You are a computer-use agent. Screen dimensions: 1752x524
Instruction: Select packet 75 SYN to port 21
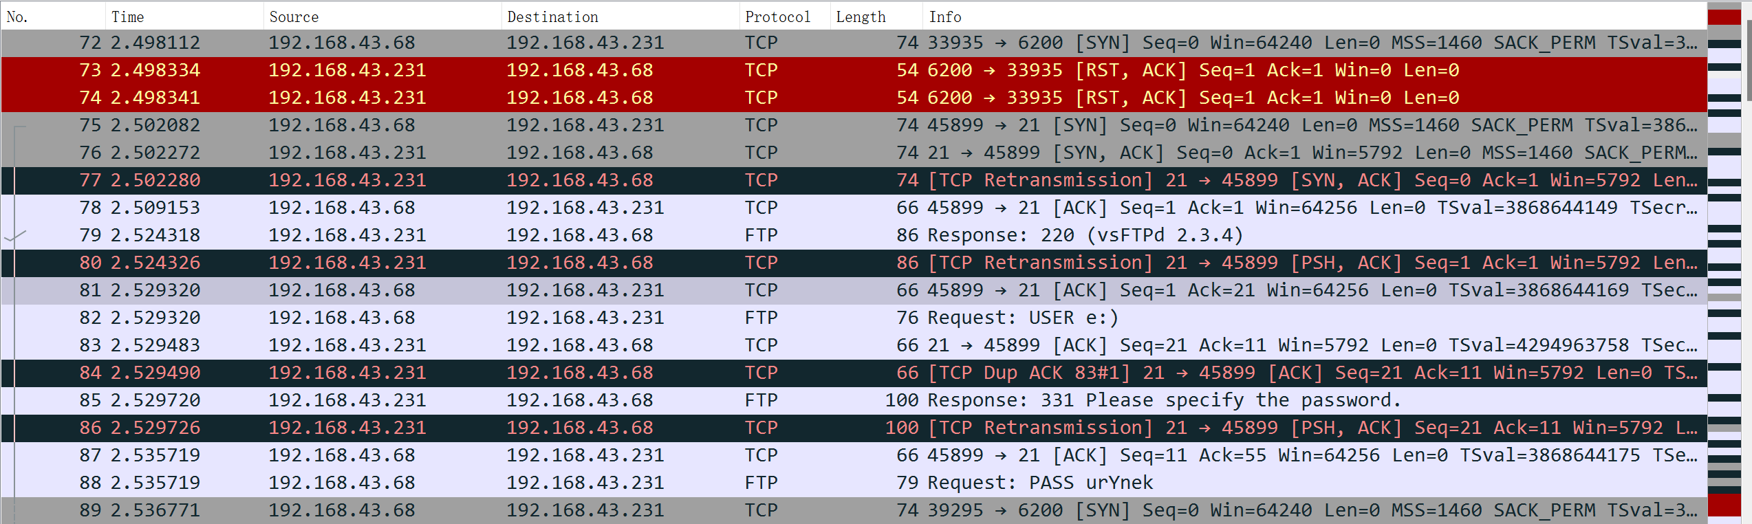(854, 125)
